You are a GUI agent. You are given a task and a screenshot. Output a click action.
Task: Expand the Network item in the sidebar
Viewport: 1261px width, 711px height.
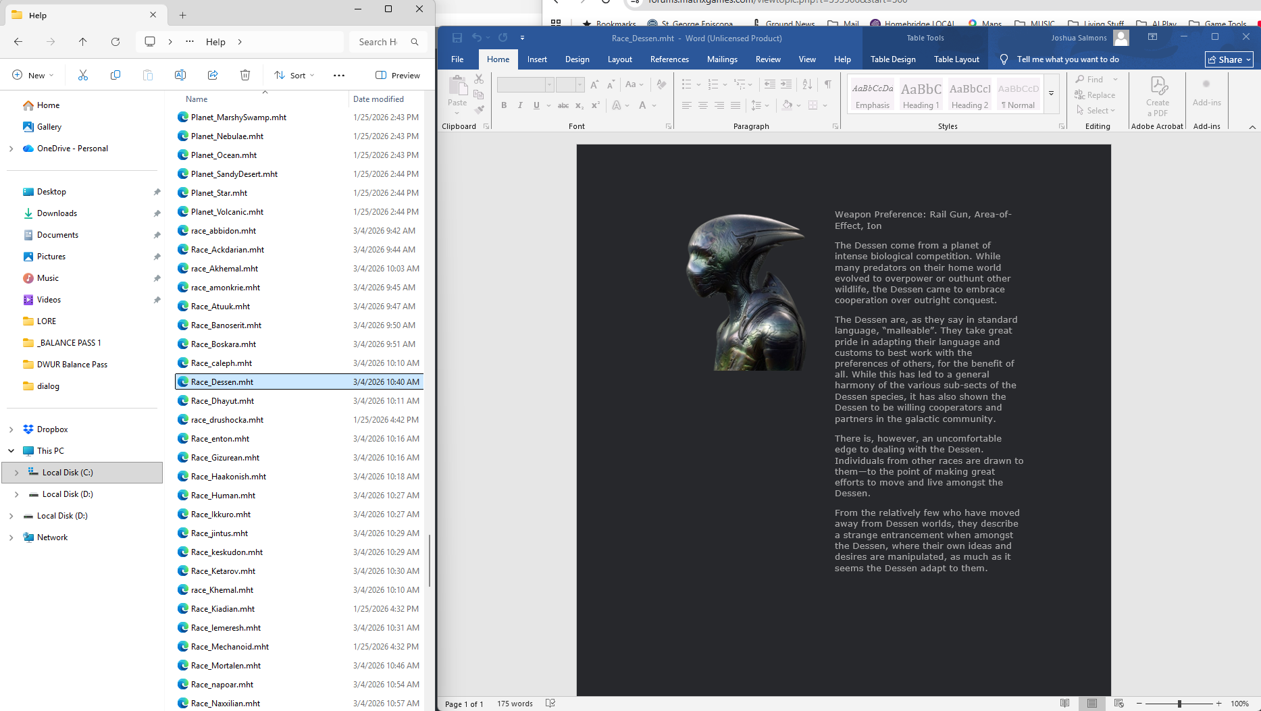click(10, 537)
